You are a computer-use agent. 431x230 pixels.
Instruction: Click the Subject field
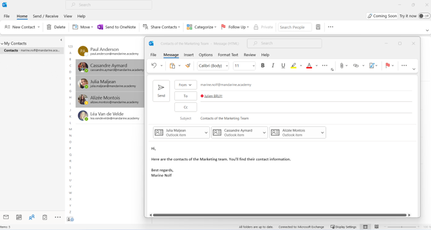pyautogui.click(x=306, y=118)
